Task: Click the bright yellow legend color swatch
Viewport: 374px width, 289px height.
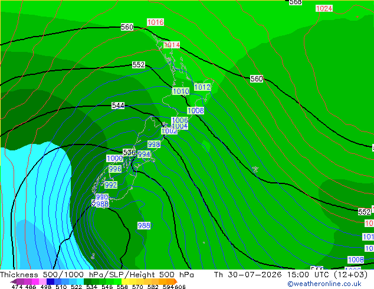Action: tap(125, 281)
